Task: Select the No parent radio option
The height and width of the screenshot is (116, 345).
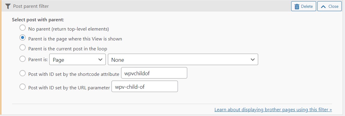Action: click(x=23, y=28)
